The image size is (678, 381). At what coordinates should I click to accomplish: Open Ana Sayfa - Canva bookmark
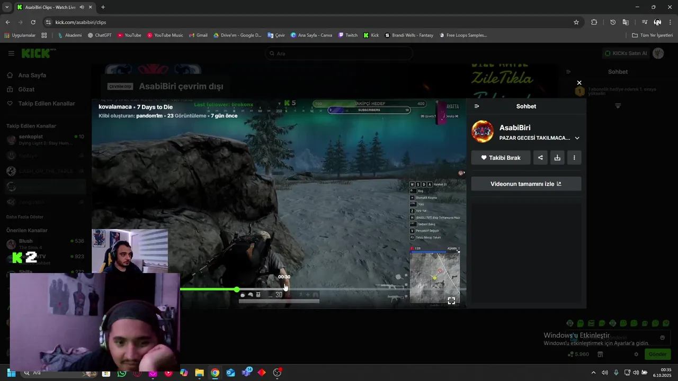coord(311,35)
